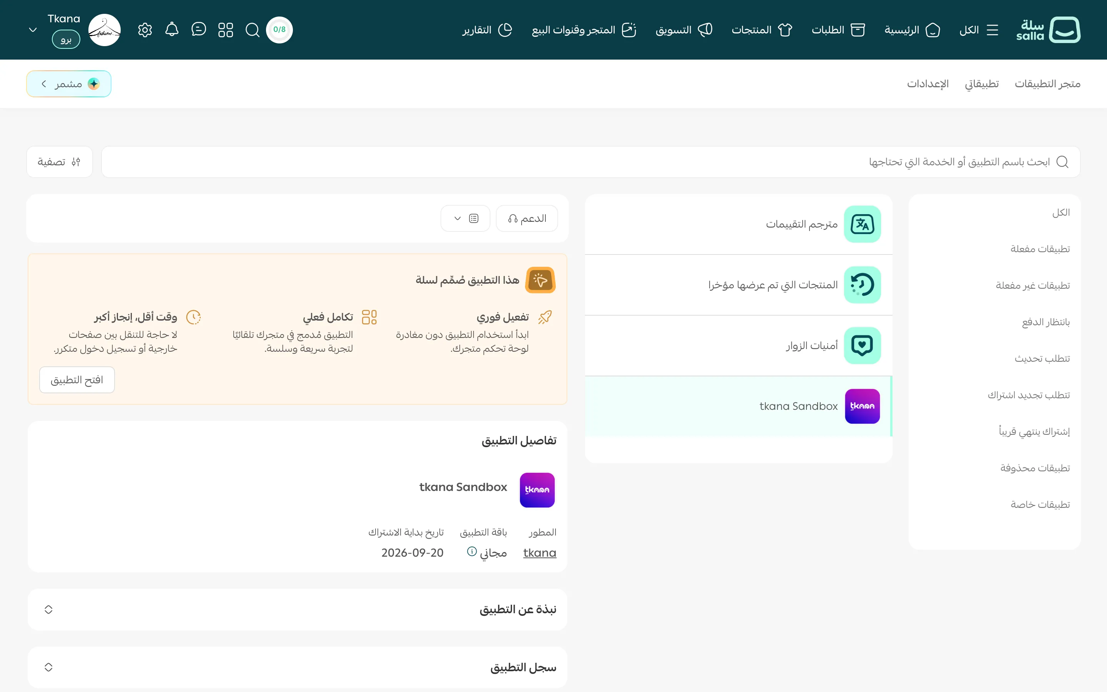Open المتجر وقنوات البيع menu
The image size is (1107, 692).
coord(584,30)
